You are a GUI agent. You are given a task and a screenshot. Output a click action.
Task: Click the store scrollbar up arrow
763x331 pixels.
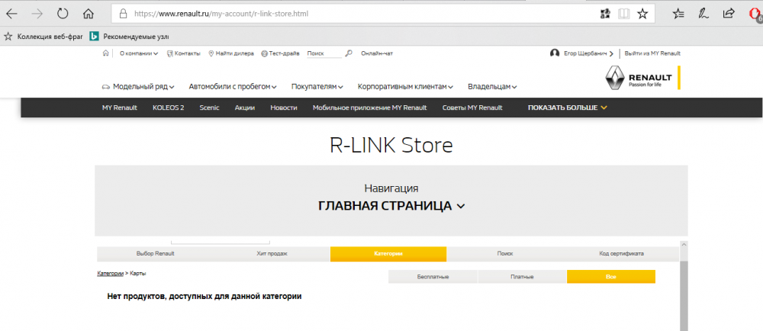point(684,245)
